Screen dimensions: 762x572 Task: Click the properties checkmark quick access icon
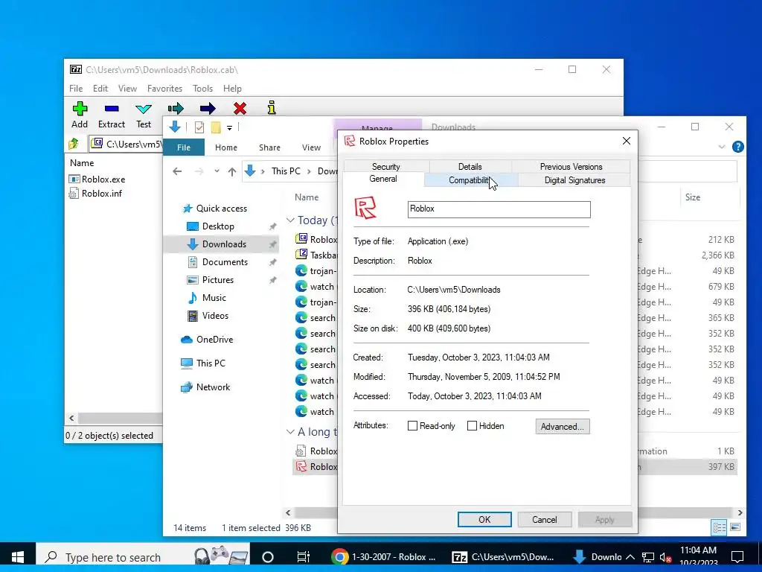(199, 127)
